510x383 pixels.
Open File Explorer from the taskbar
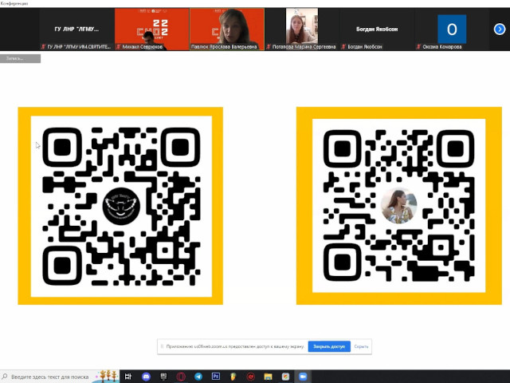tap(268, 377)
